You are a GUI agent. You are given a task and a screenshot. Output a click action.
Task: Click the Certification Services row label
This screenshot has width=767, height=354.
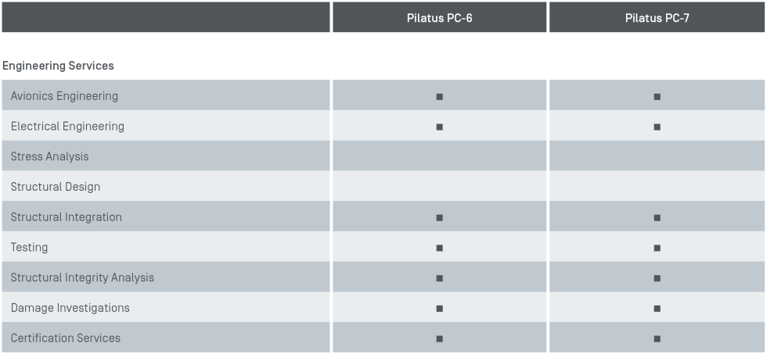click(x=65, y=338)
